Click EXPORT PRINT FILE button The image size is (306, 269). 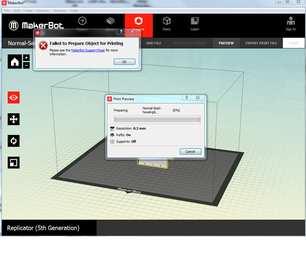[x=261, y=43]
